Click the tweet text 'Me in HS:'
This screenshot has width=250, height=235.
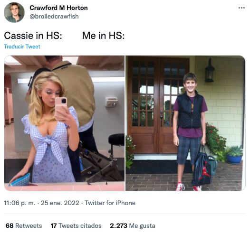coord(103,35)
